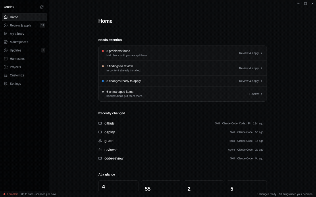Minimize the kendex window
Image resolution: width=316 pixels, height=197 pixels.
[298, 3]
